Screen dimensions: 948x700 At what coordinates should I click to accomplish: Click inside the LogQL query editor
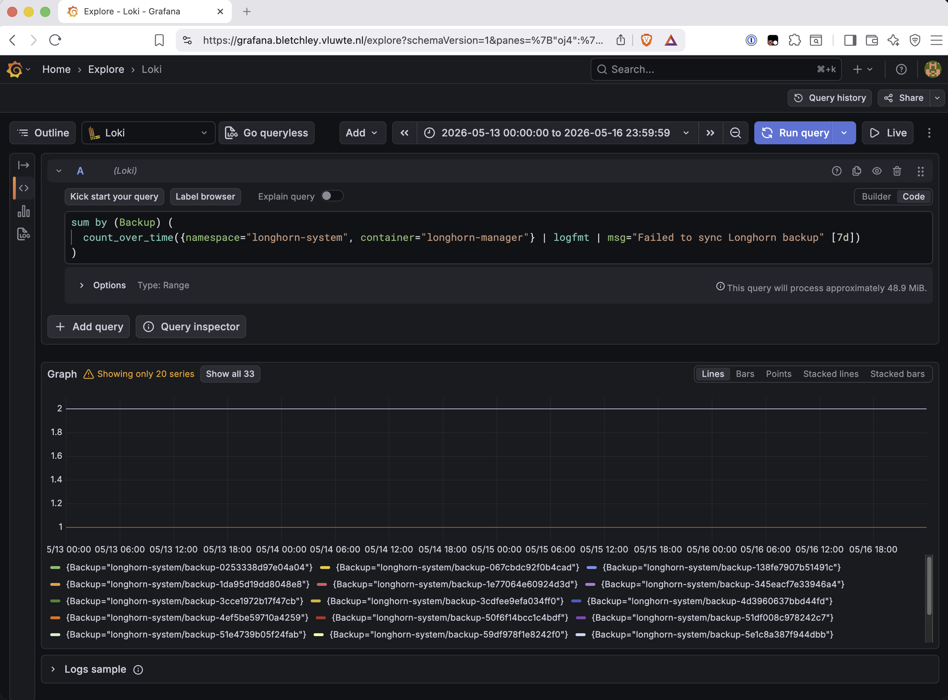[498, 238]
